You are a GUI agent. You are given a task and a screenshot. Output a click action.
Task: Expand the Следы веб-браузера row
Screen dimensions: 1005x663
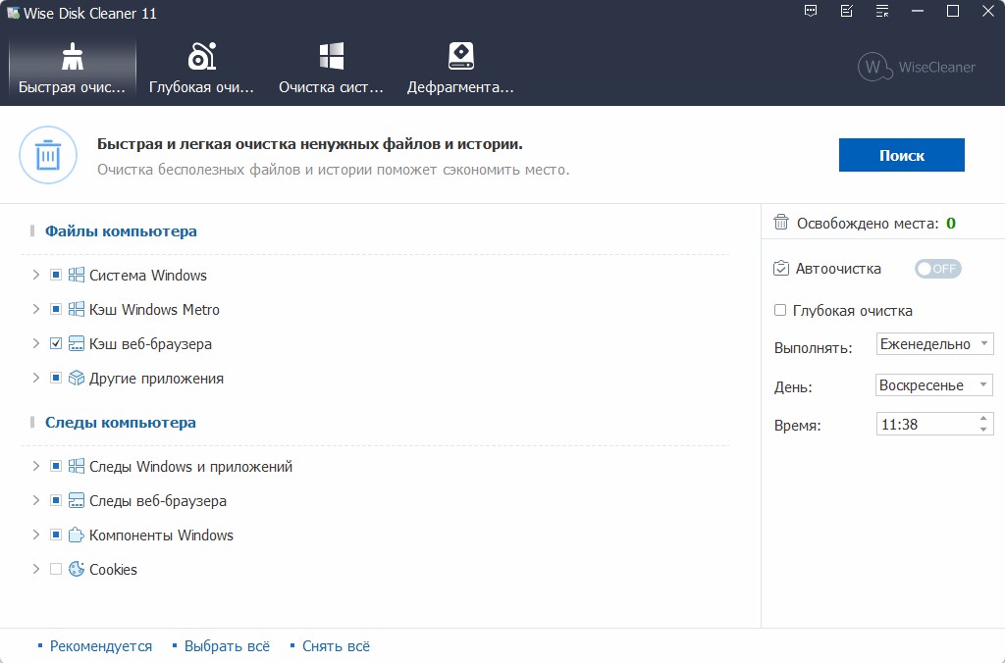[36, 501]
